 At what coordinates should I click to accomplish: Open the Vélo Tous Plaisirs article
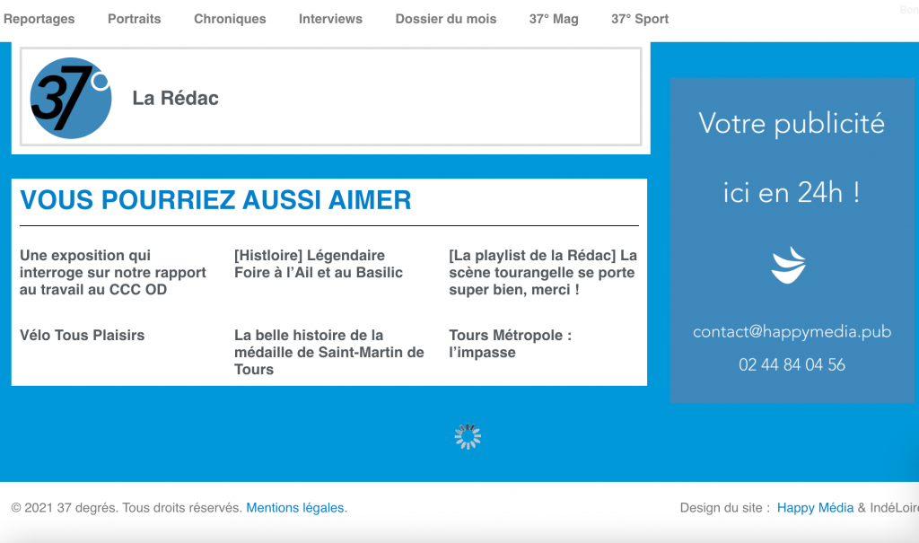(83, 335)
